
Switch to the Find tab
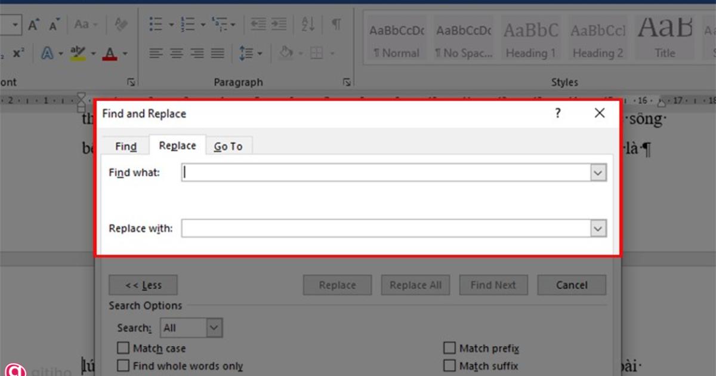point(126,146)
